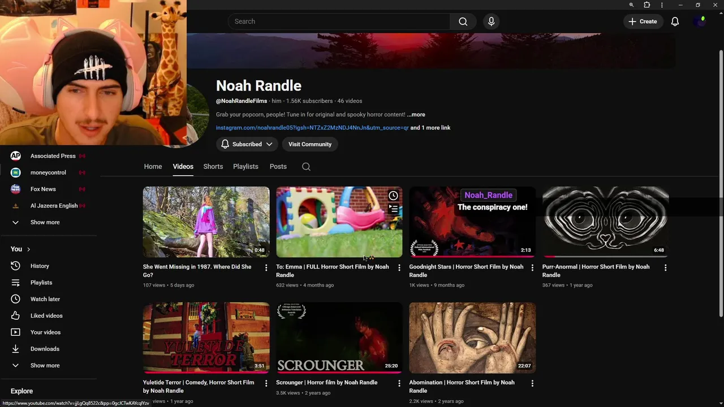Click the search magnifier button

pyautogui.click(x=463, y=21)
